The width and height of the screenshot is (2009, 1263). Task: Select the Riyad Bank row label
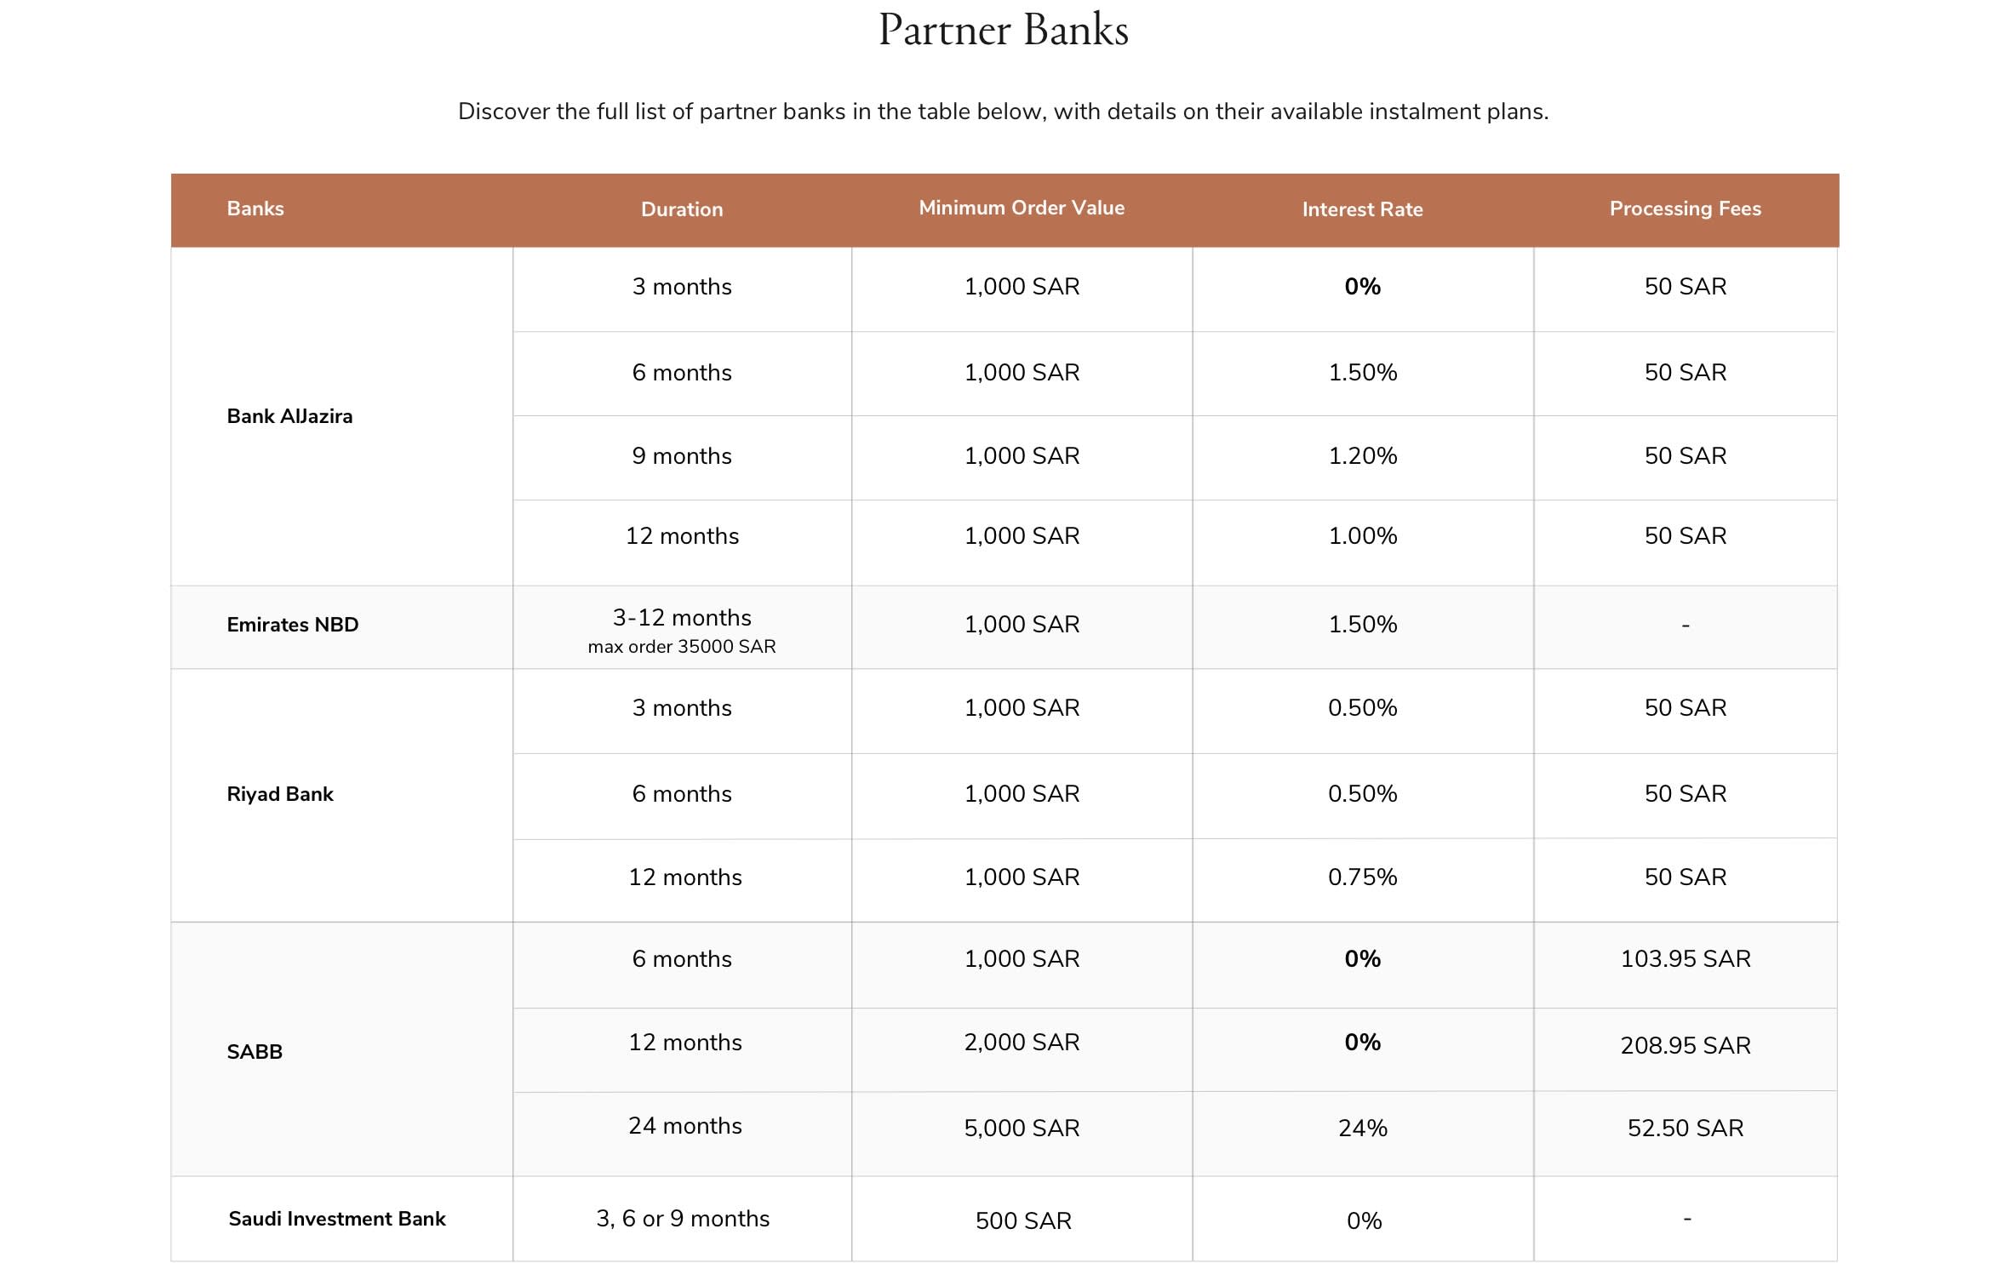(x=280, y=794)
